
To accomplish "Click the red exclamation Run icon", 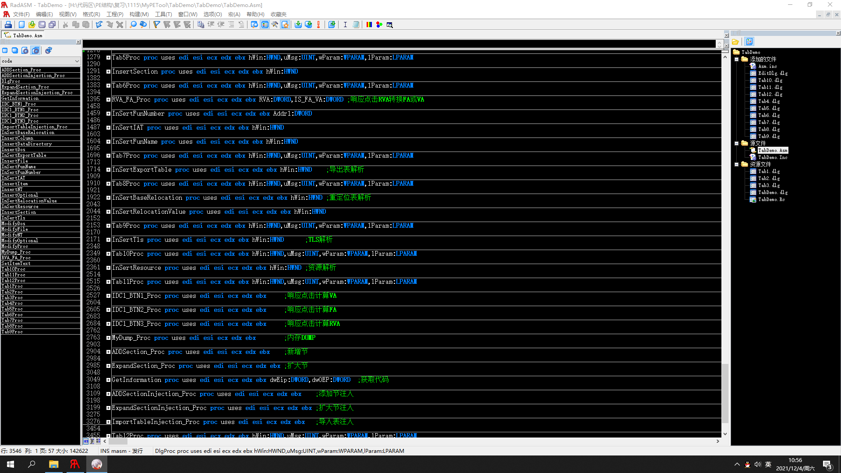I will [318, 25].
